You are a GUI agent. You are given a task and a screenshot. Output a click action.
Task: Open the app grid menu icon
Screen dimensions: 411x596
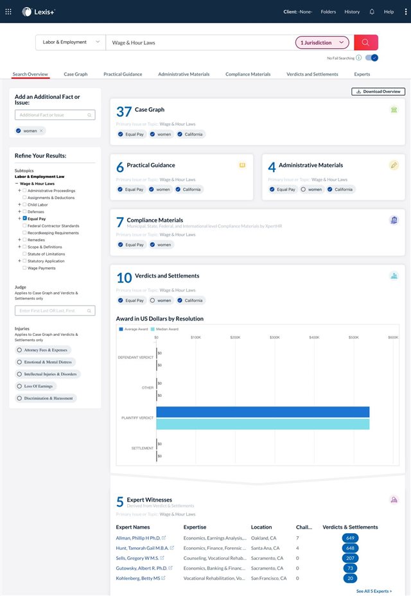[8, 12]
